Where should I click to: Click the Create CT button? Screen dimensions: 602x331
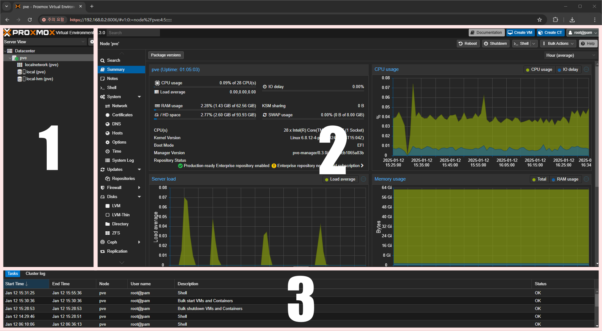tap(550, 33)
